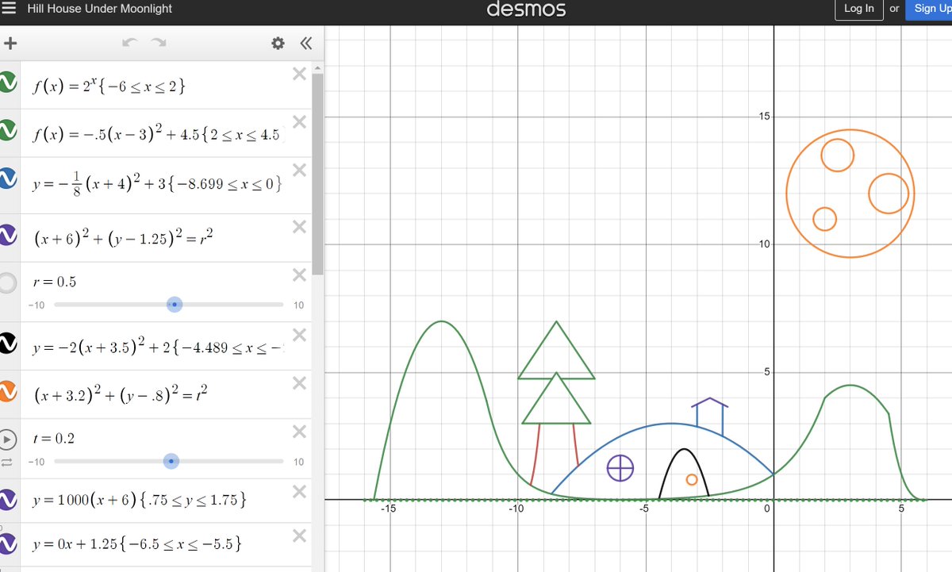
Task: Change the t slider animation loop mode
Action: (7, 462)
